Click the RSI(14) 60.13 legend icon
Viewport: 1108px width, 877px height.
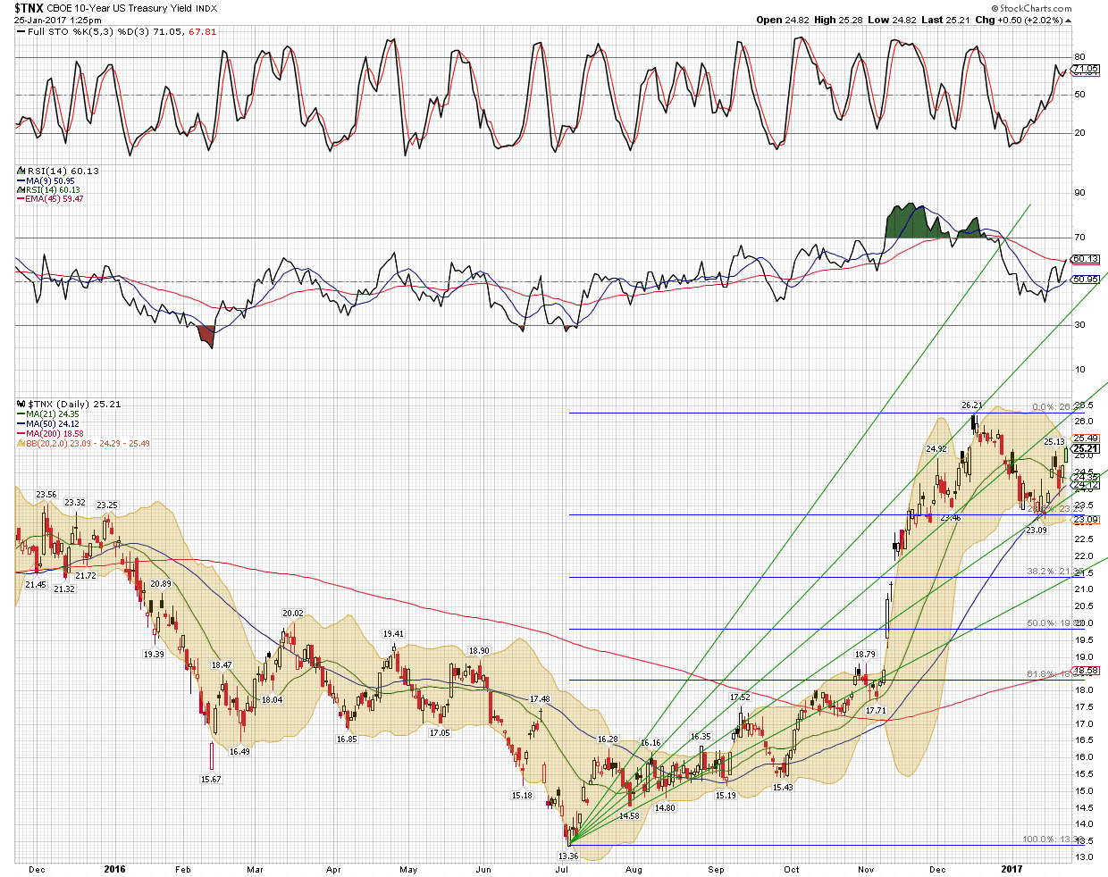click(x=21, y=171)
